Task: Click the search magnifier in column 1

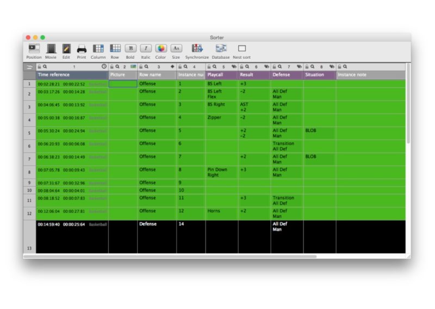Action: click(x=45, y=66)
